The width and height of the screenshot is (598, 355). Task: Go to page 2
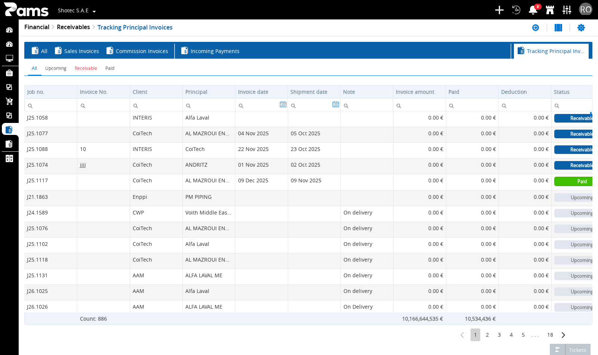tap(487, 335)
